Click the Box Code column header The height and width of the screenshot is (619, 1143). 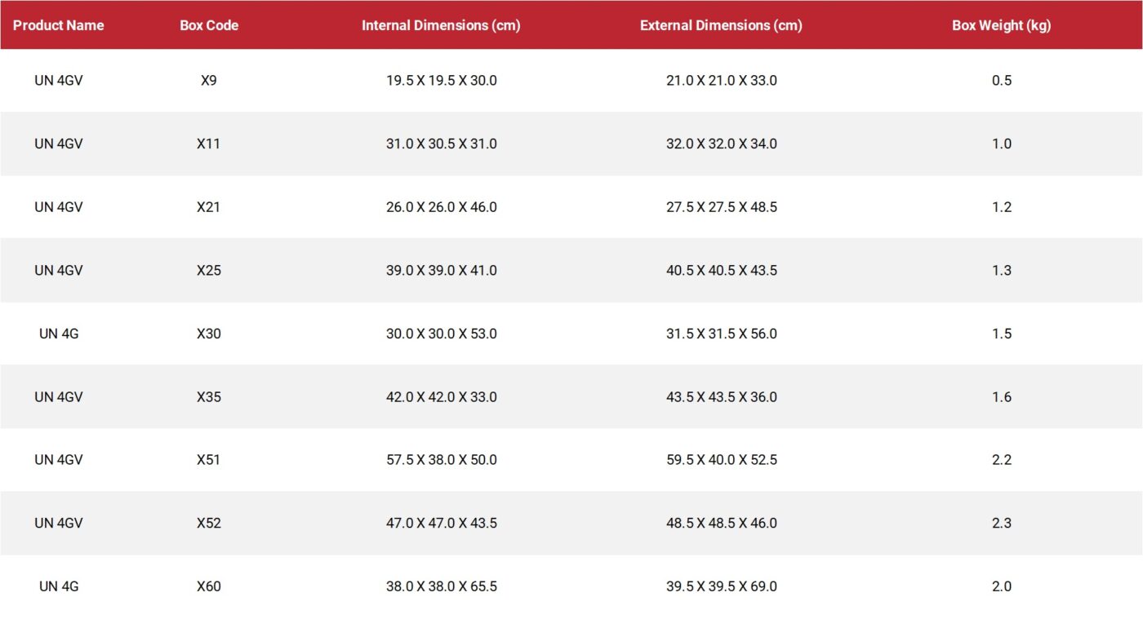point(209,25)
